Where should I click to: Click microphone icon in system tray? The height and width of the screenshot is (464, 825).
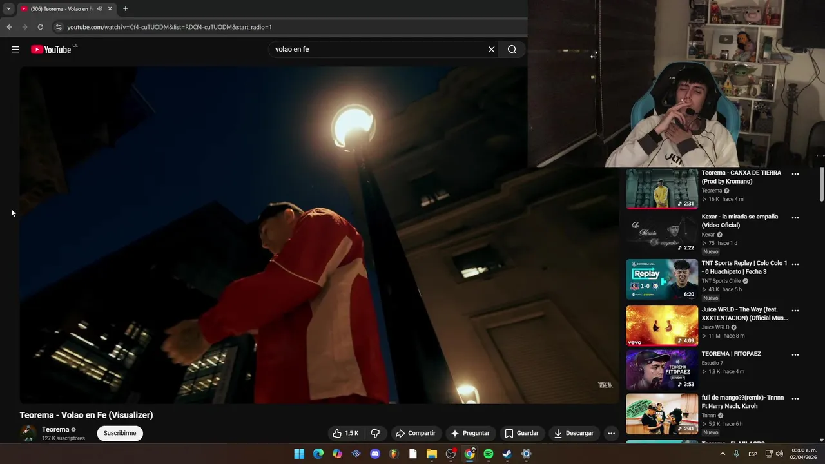[736, 454]
